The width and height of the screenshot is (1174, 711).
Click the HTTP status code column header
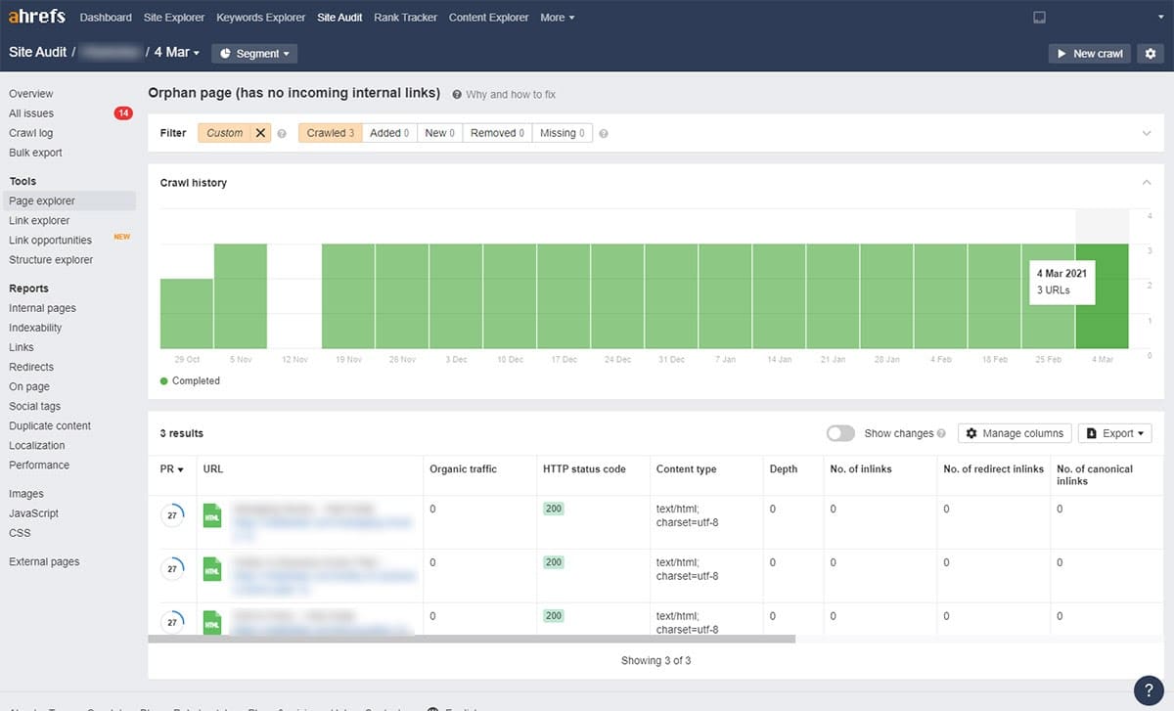[x=584, y=469]
